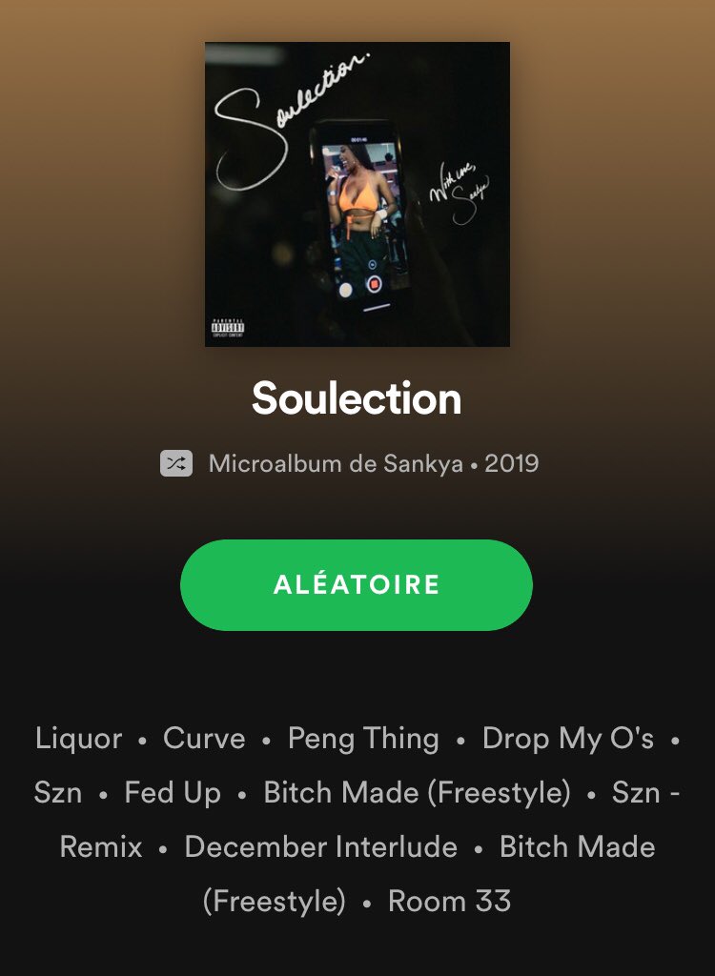This screenshot has height=976, width=715.
Task: Play the track Drop My O's
Action: [568, 739]
